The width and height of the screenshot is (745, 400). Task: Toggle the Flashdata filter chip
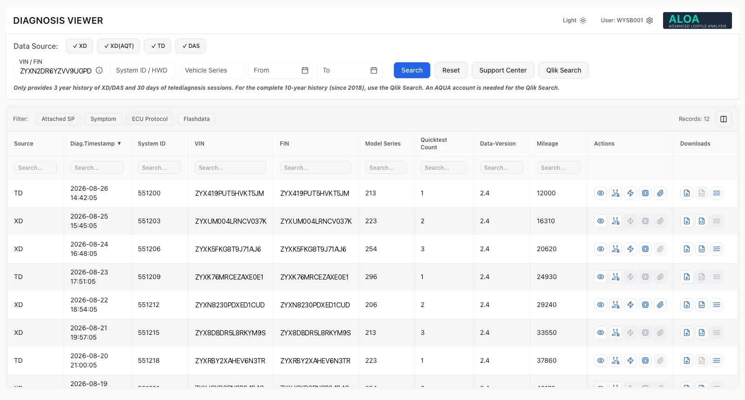[x=196, y=119]
